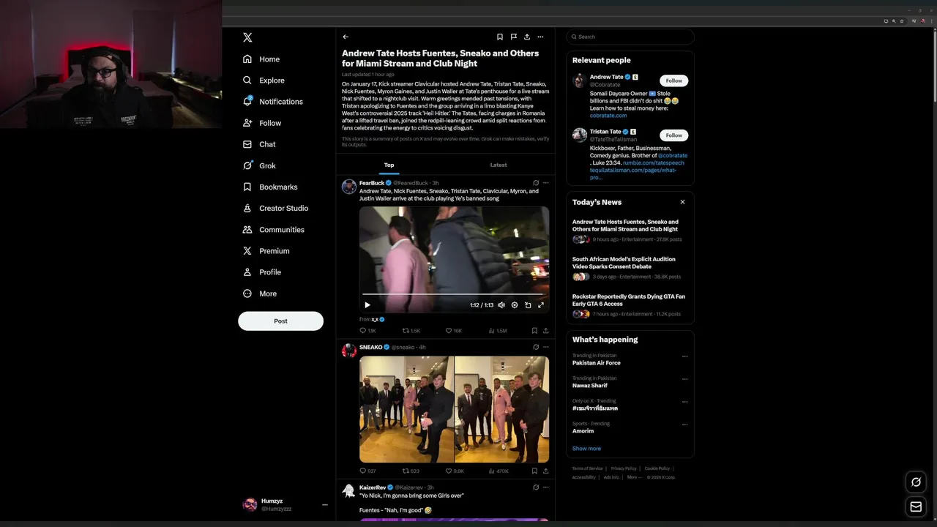View analytics on FearBuck's post (1.5M)

pos(497,331)
